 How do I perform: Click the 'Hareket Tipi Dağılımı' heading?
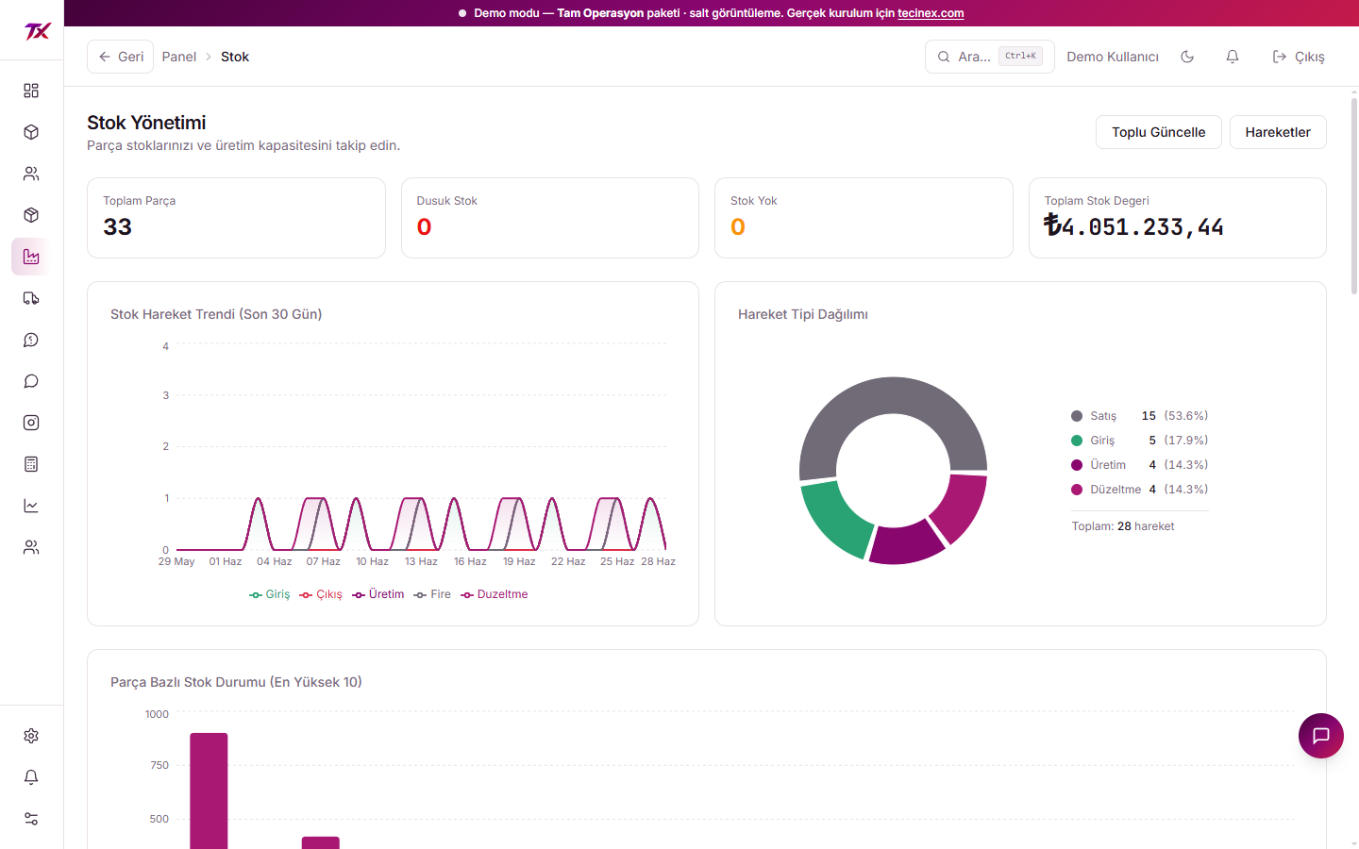[x=803, y=314]
